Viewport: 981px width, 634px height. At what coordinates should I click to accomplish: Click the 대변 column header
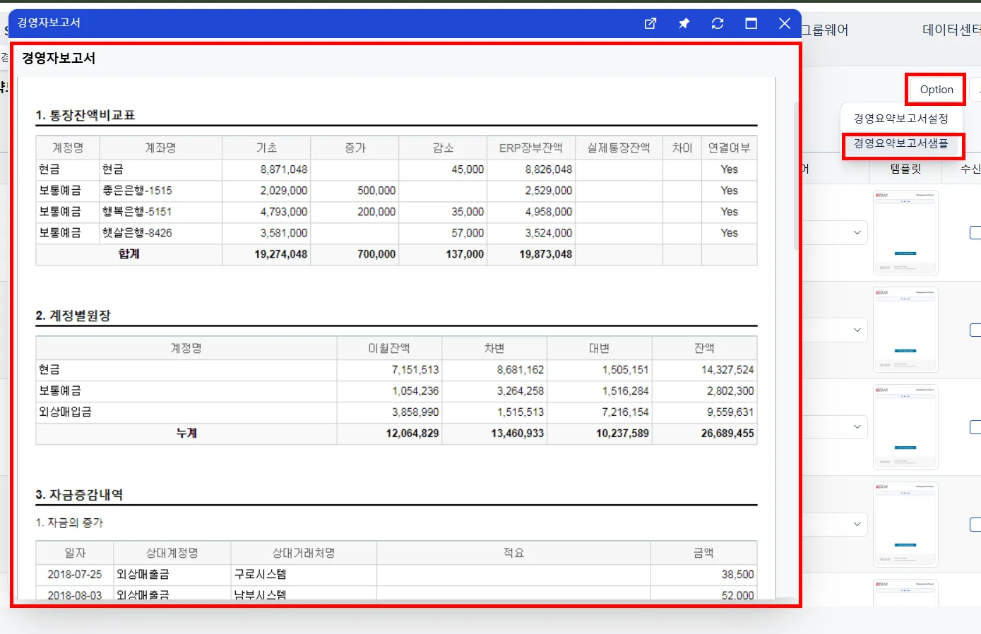pos(600,348)
